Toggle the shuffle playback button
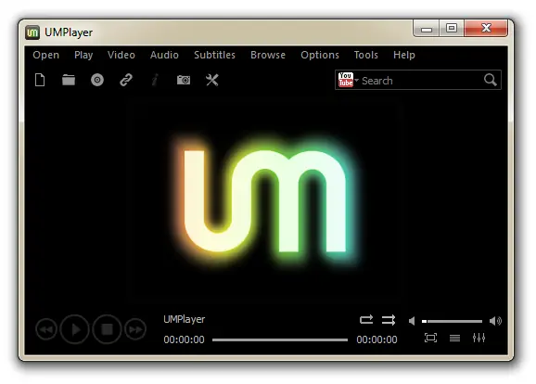The width and height of the screenshot is (536, 384). tap(389, 320)
